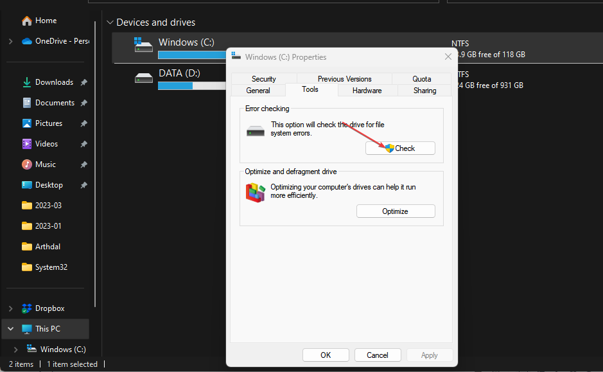Click the DATA (D:) drive icon

144,78
